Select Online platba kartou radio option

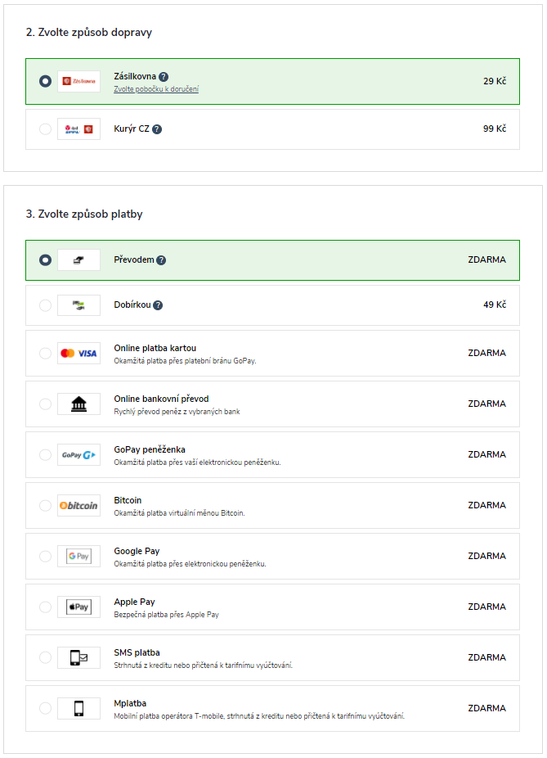pyautogui.click(x=46, y=354)
